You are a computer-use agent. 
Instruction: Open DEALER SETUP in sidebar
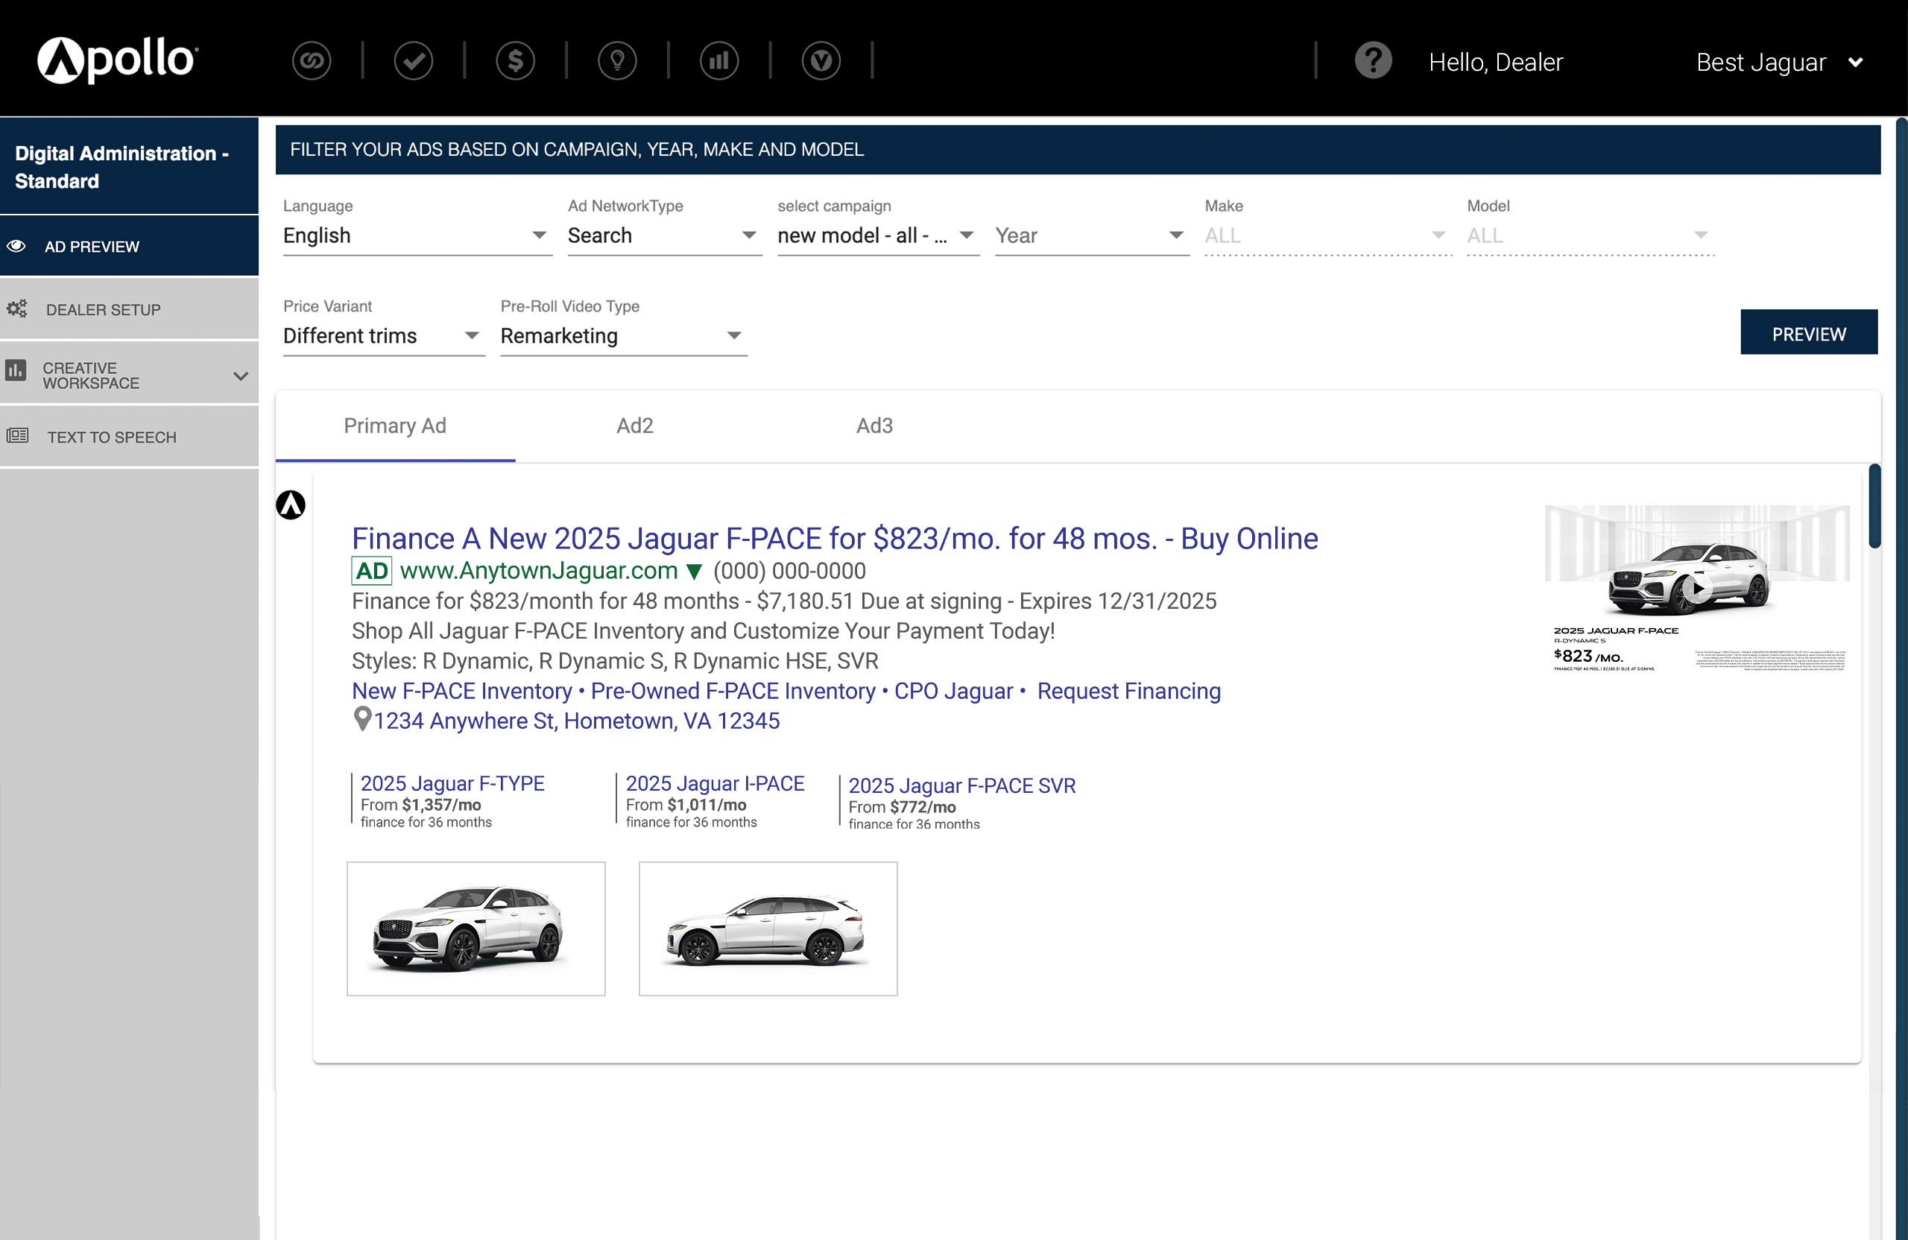[129, 309]
